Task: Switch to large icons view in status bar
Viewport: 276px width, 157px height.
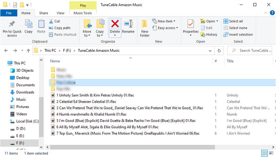Action: click(271, 153)
